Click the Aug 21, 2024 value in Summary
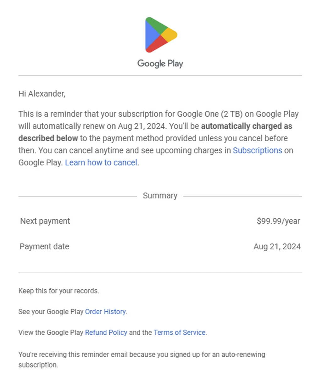This screenshot has height=384, width=322. click(x=277, y=247)
